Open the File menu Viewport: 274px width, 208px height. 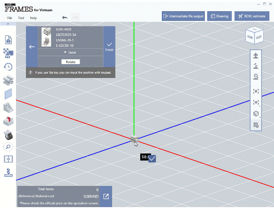click(x=10, y=18)
